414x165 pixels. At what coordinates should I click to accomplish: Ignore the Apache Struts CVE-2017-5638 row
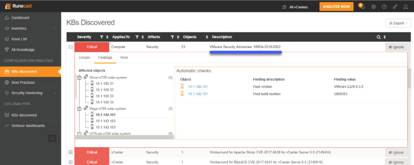(396, 152)
